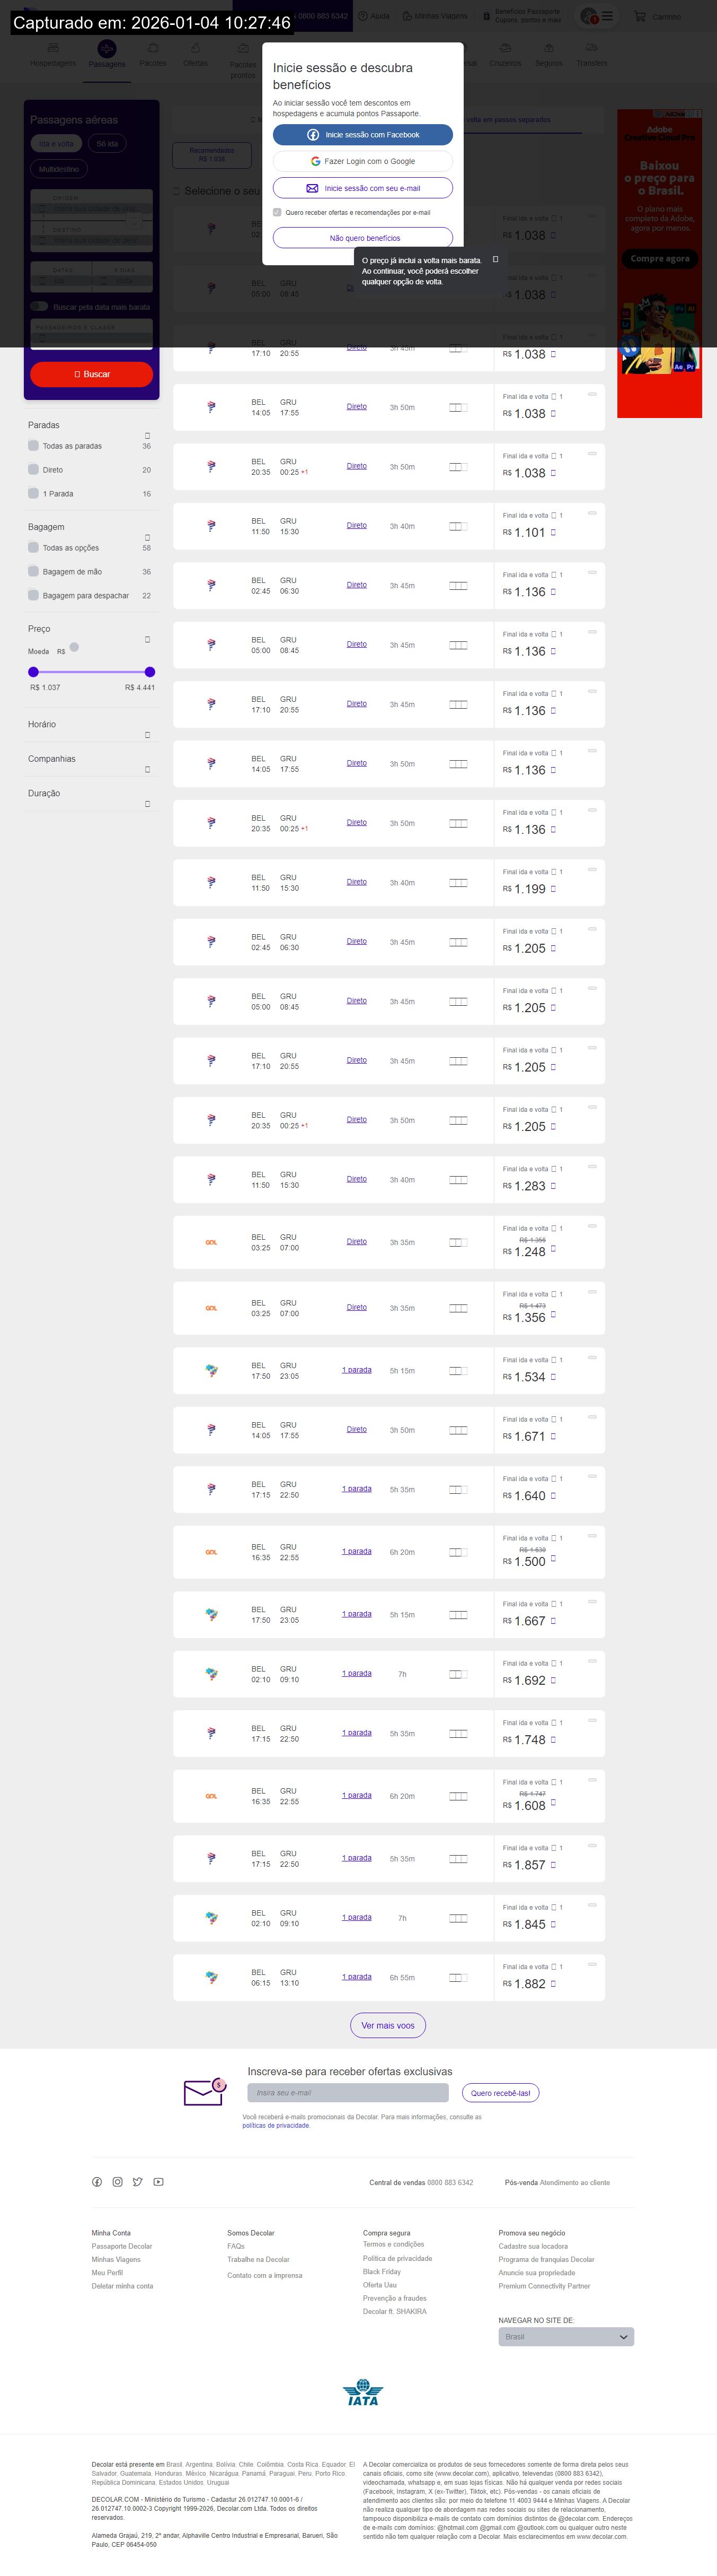Open the Seguros navigation tab
This screenshot has height=2576, width=717.
(x=548, y=62)
